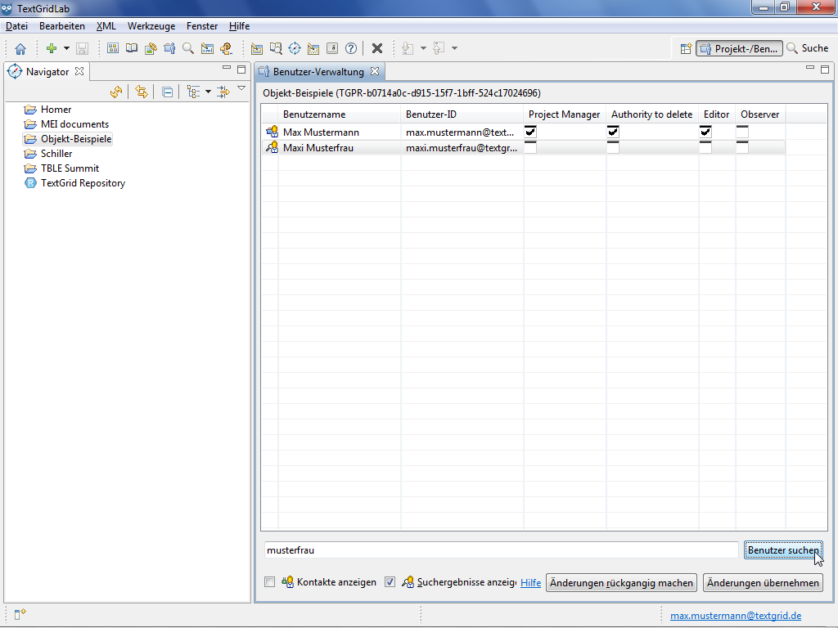Click the Home icon in the toolbar

click(x=20, y=49)
